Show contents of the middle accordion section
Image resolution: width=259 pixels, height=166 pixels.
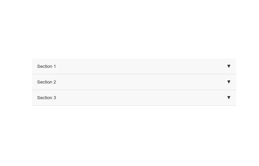[134, 82]
